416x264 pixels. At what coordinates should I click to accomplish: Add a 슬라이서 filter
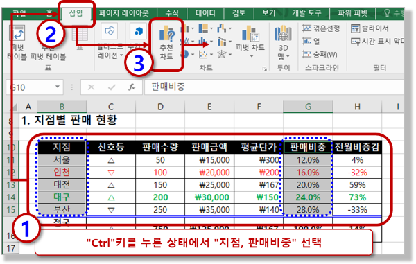[370, 28]
